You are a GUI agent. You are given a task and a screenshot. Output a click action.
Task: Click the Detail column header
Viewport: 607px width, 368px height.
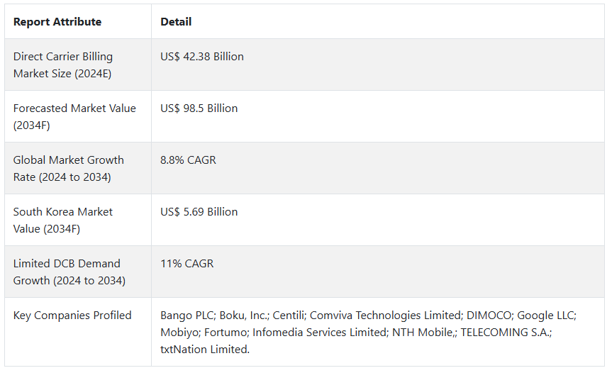(x=176, y=22)
